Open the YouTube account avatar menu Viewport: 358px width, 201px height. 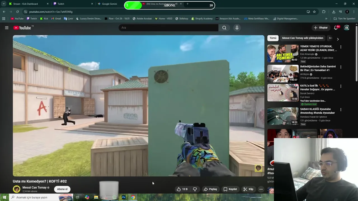(347, 28)
